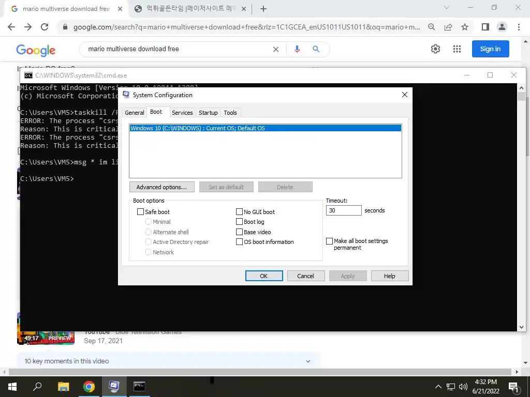Confirm with OK button
Image resolution: width=530 pixels, height=397 pixels.
click(x=264, y=276)
